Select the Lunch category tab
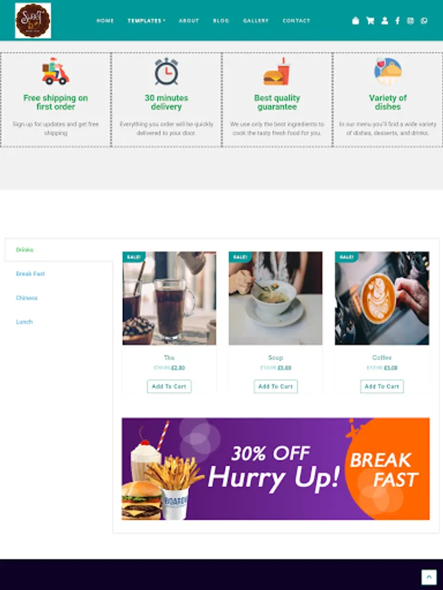The width and height of the screenshot is (443, 590). 24,322
